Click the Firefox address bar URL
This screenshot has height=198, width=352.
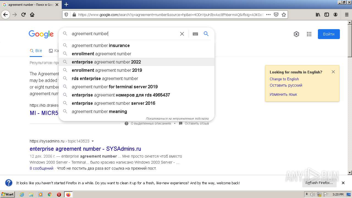coord(170,15)
